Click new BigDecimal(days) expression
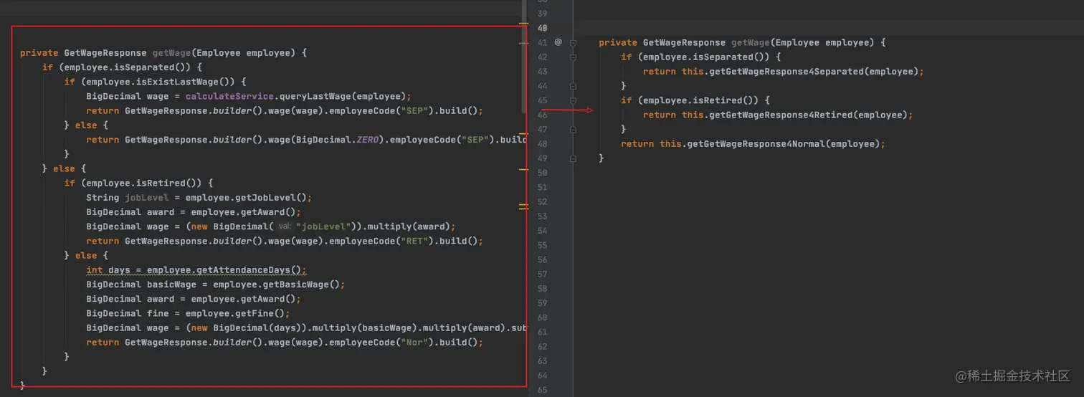Image resolution: width=1084 pixels, height=397 pixels. click(x=246, y=328)
